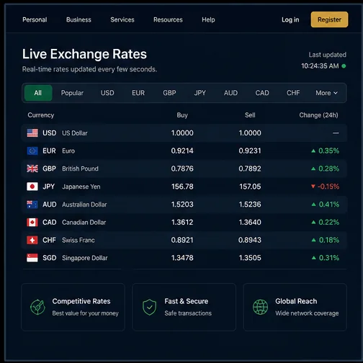Viewport: 363px width, 363px height.
Task: Open the Global Reach card
Action: click(295, 307)
